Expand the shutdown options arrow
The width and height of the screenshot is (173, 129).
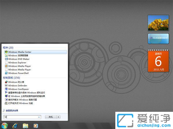pyautogui.click(x=59, y=117)
